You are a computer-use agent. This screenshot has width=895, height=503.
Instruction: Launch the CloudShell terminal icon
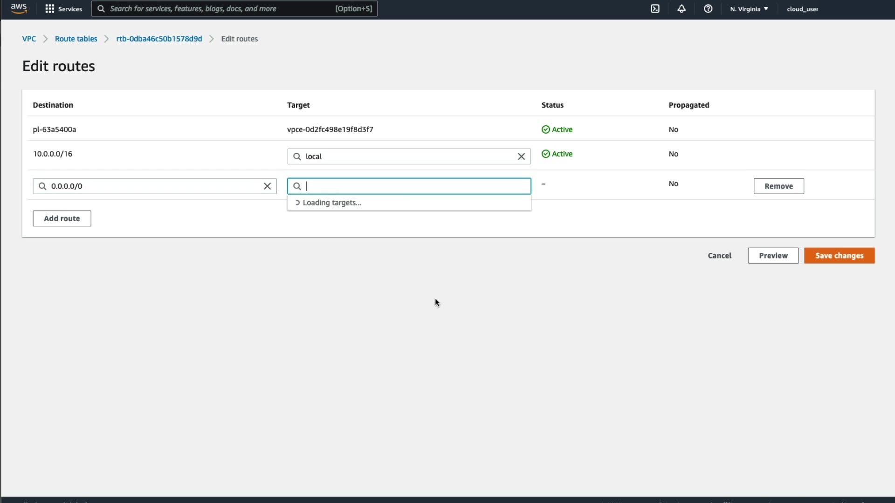(x=655, y=9)
